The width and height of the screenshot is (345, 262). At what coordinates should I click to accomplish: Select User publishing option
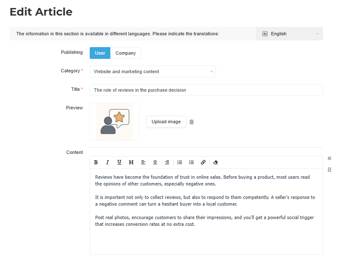click(100, 53)
